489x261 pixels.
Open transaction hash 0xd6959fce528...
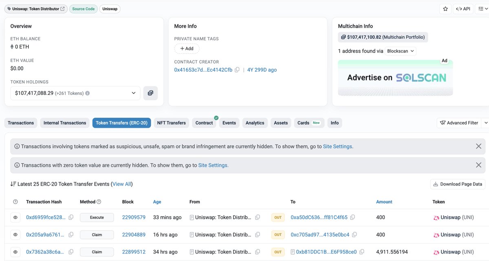[46, 217]
